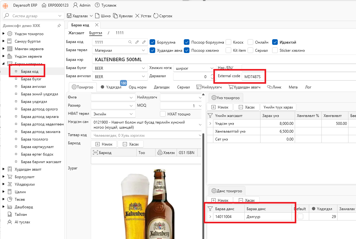Open Бараа ангилал BEER dropdown
356x239 pixels.
143,77
